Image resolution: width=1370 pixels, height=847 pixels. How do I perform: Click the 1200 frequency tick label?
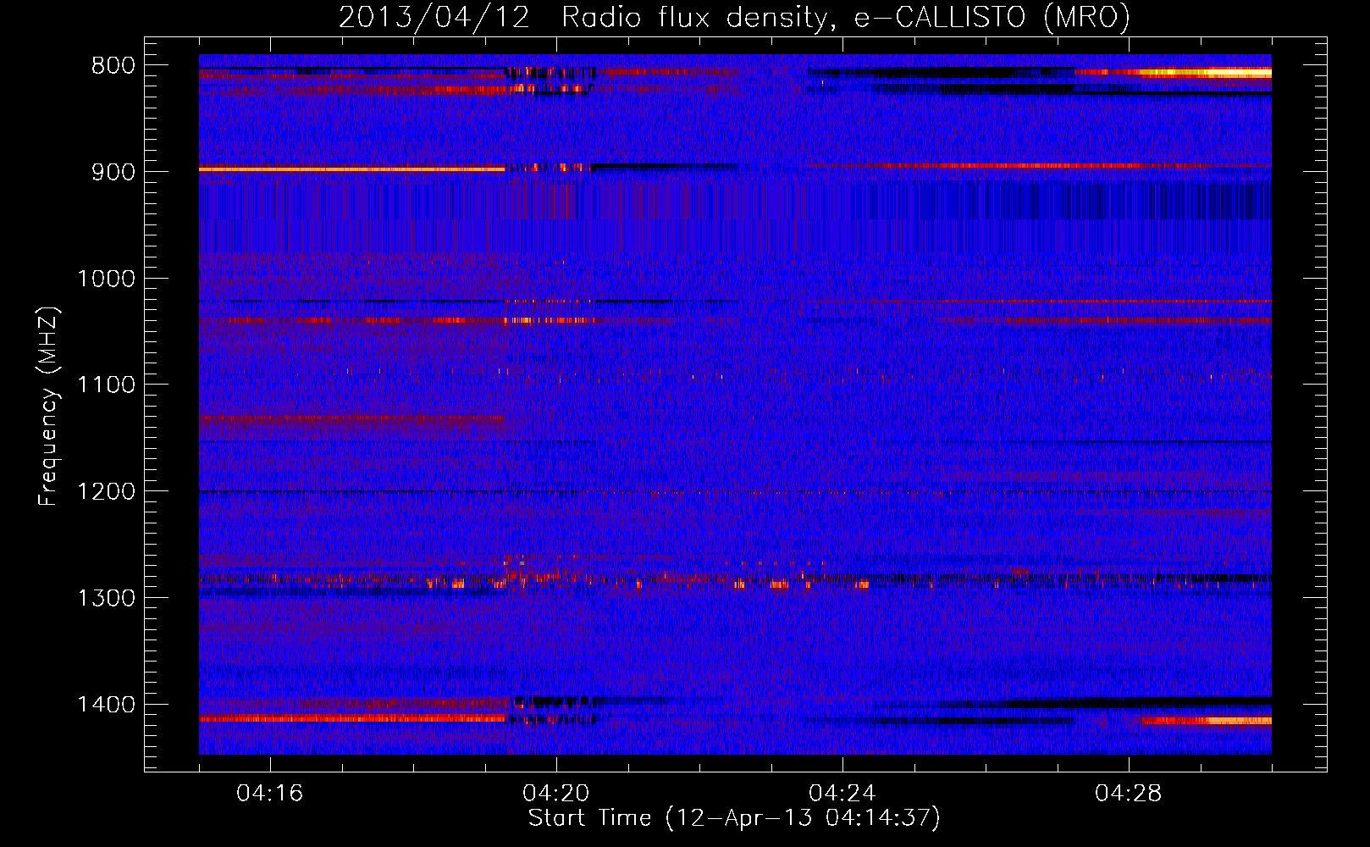coord(106,491)
